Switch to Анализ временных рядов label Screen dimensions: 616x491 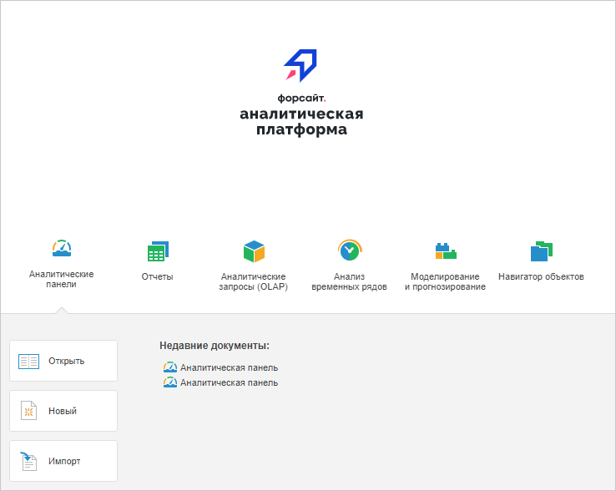(x=349, y=281)
